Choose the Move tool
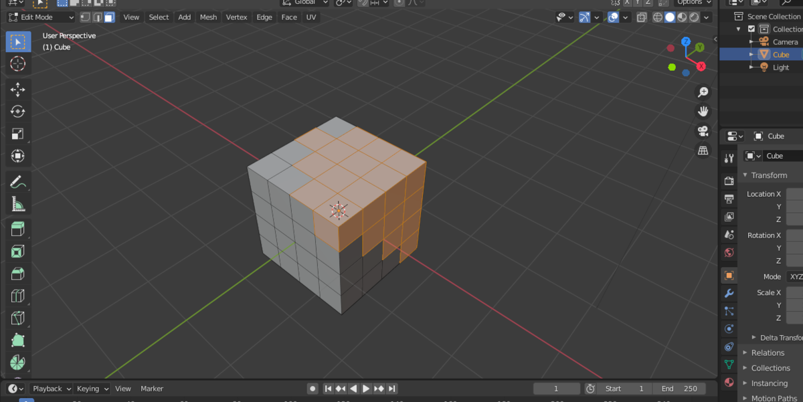 [18, 90]
